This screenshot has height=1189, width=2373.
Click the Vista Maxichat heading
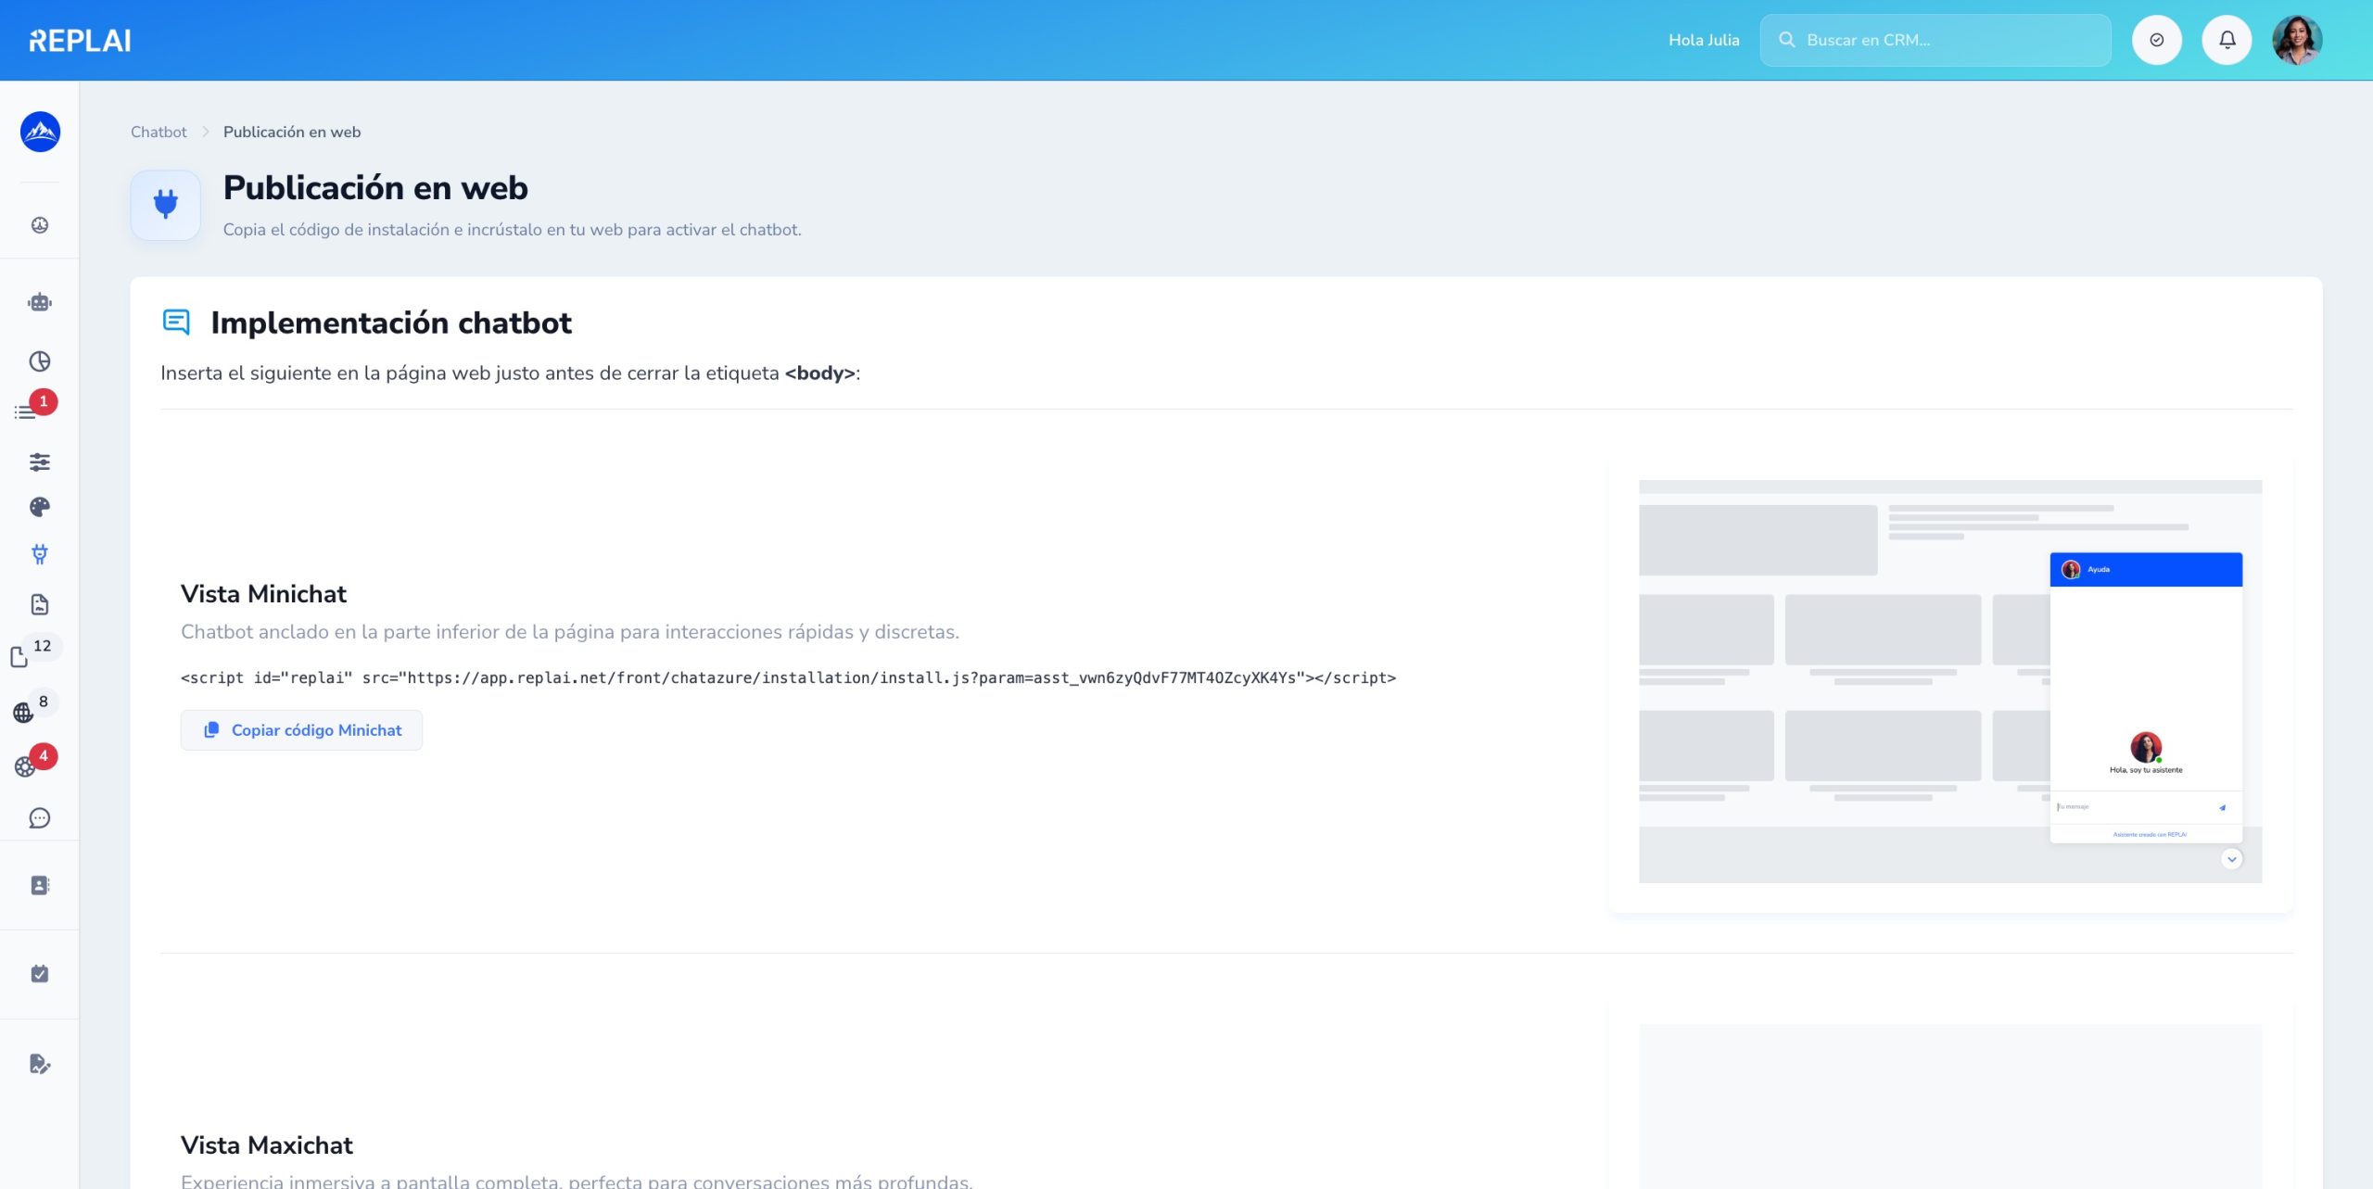point(267,1145)
